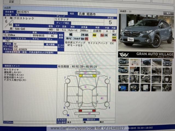Click the 問合番号 field showing 05167871
175x131 pixels.
coord(23,12)
